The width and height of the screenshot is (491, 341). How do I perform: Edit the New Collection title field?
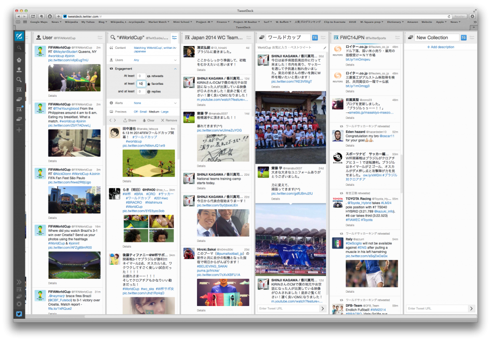[x=436, y=37]
